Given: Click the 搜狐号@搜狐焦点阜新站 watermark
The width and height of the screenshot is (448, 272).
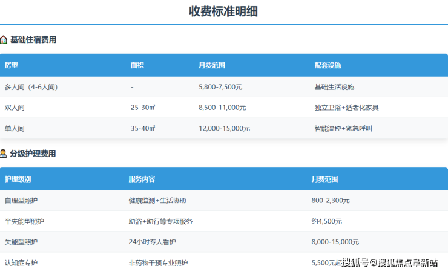Looking at the screenshot, I should pyautogui.click(x=389, y=262).
